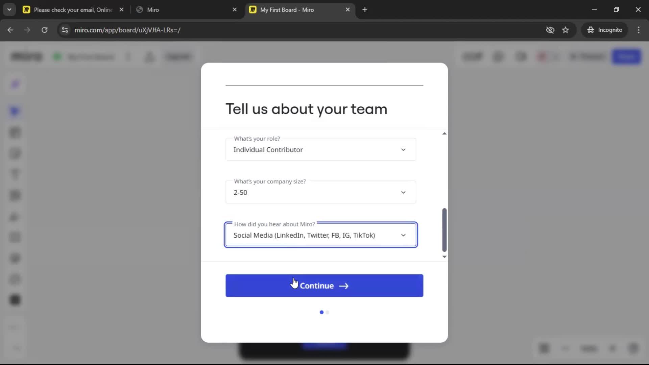Close the "My First Board - Miro" tab

pyautogui.click(x=347, y=10)
